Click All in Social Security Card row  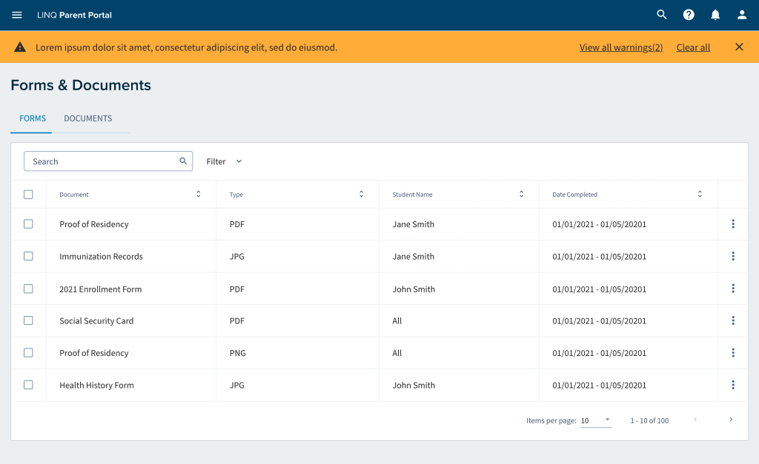397,321
